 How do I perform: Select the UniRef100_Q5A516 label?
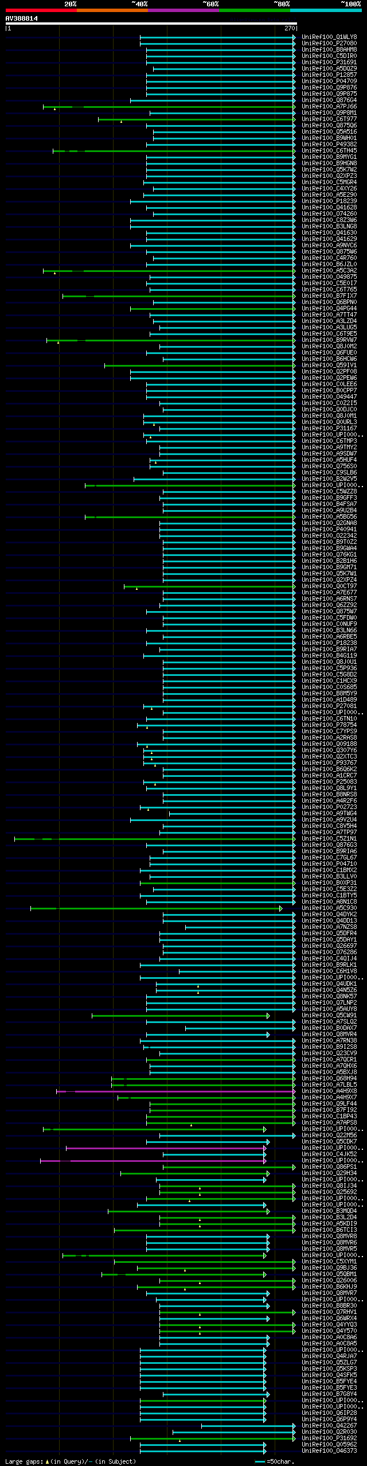click(x=329, y=131)
